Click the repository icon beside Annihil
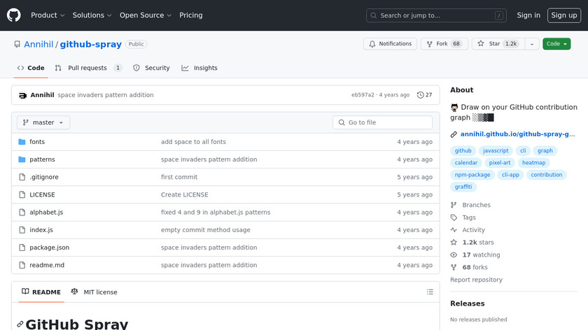588x330 pixels. pos(17,44)
